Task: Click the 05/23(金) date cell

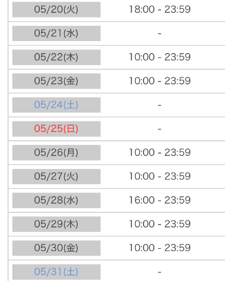Action: (x=56, y=81)
